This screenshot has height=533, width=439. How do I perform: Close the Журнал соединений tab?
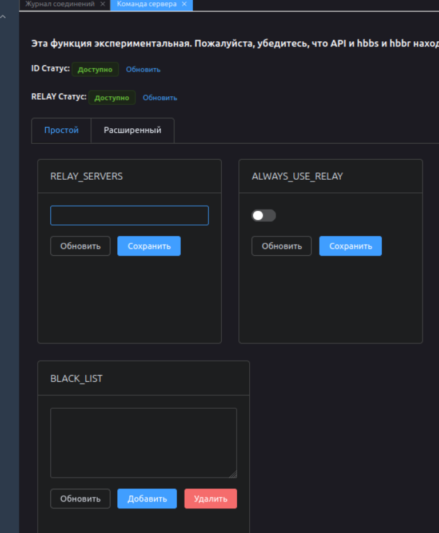[102, 4]
